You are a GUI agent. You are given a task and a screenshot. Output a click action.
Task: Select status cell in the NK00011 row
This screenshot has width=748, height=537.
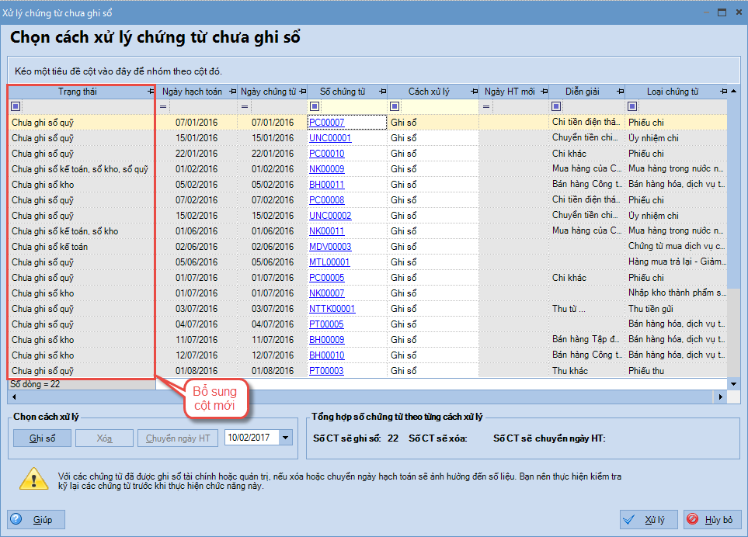[x=81, y=231]
